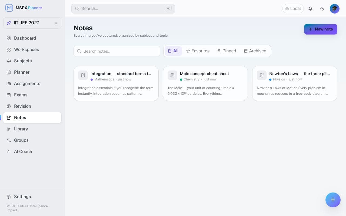Click the Newton's Laws note's notepad icon

click(x=262, y=76)
